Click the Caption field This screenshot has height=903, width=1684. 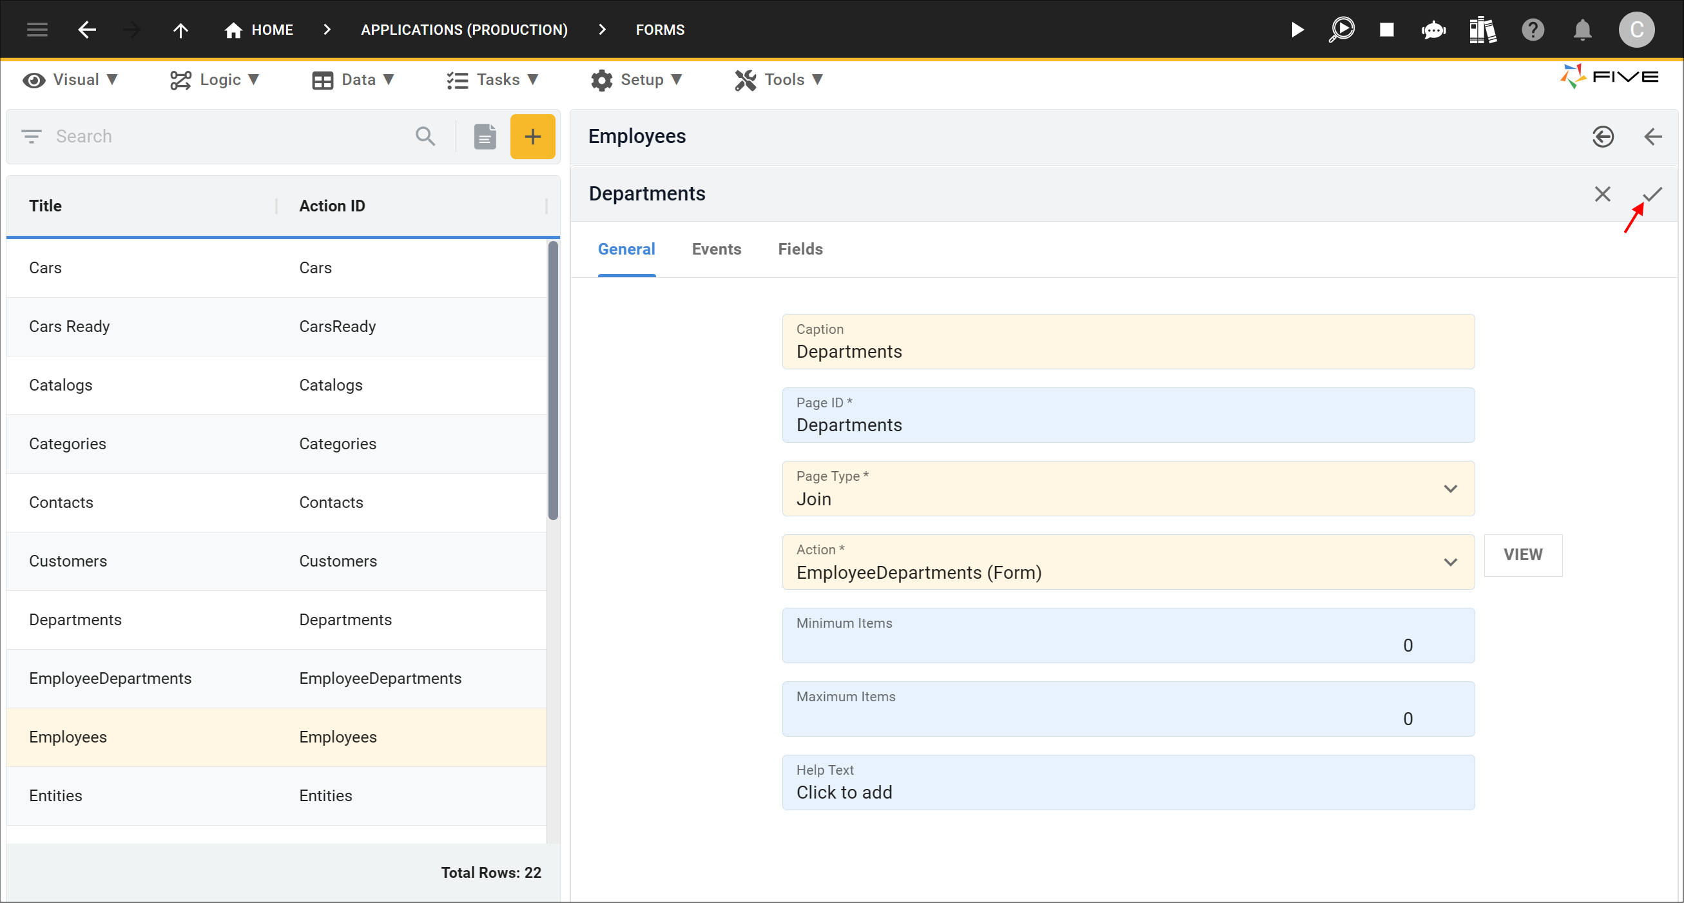click(1128, 342)
